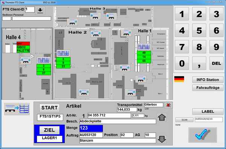Click the download arrow next to FTS Client-ID
226x149 pixels.
40,10
